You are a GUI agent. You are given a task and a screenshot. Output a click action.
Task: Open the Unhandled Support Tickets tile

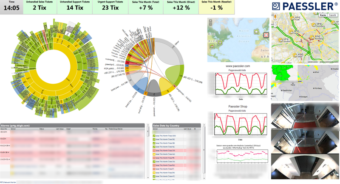coord(75,7)
